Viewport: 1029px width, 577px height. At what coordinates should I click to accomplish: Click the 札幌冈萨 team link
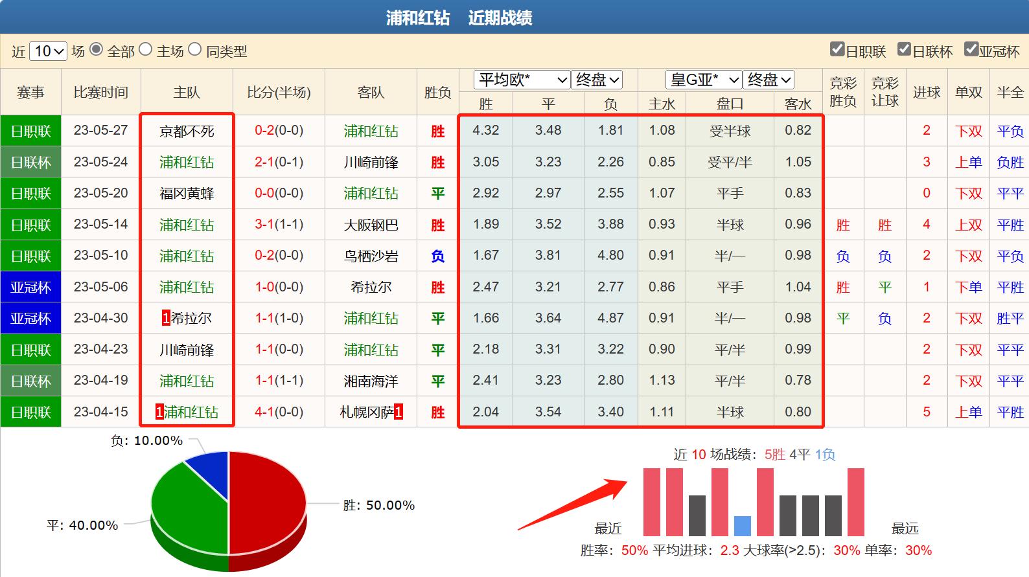point(367,412)
